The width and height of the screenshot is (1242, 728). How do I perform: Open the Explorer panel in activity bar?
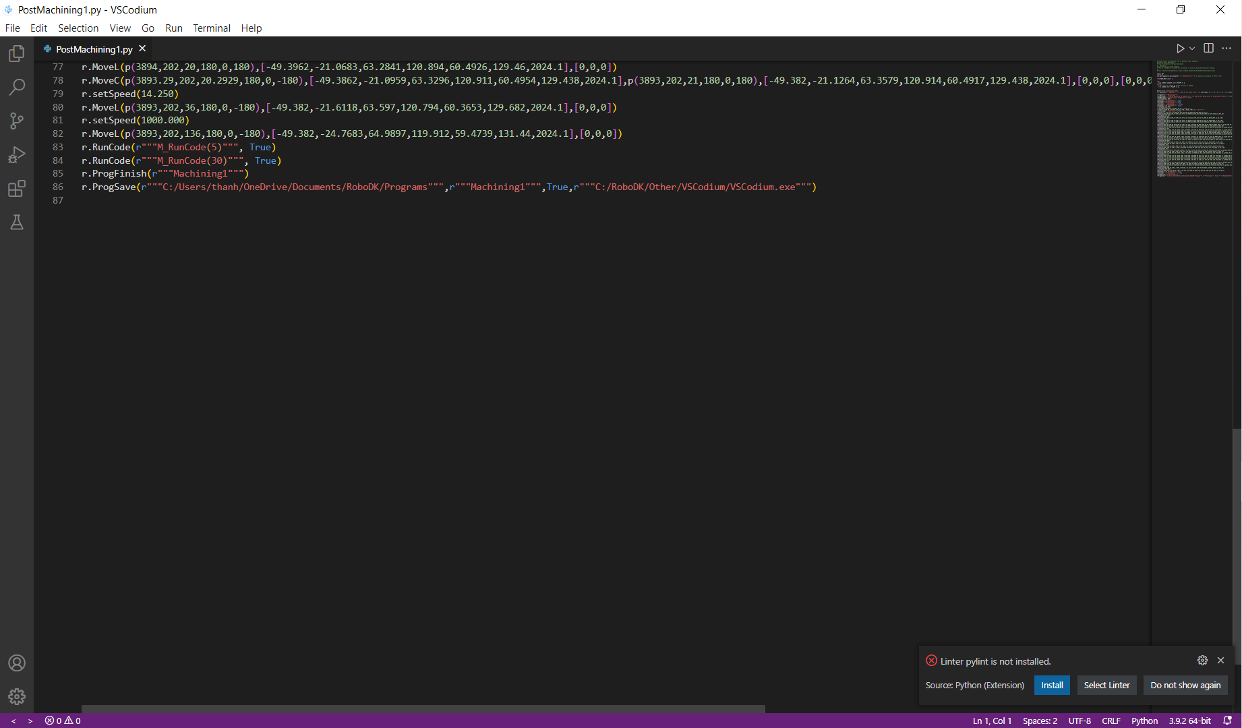click(17, 54)
